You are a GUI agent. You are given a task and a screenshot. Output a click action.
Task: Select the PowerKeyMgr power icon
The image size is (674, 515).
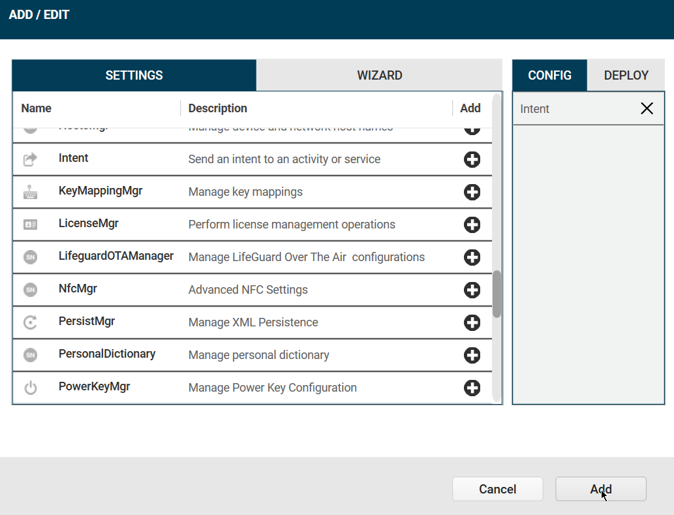click(30, 388)
